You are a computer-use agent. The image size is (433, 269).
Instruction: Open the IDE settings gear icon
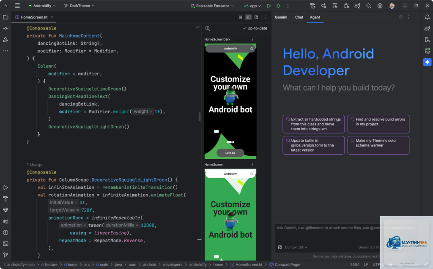[380, 6]
